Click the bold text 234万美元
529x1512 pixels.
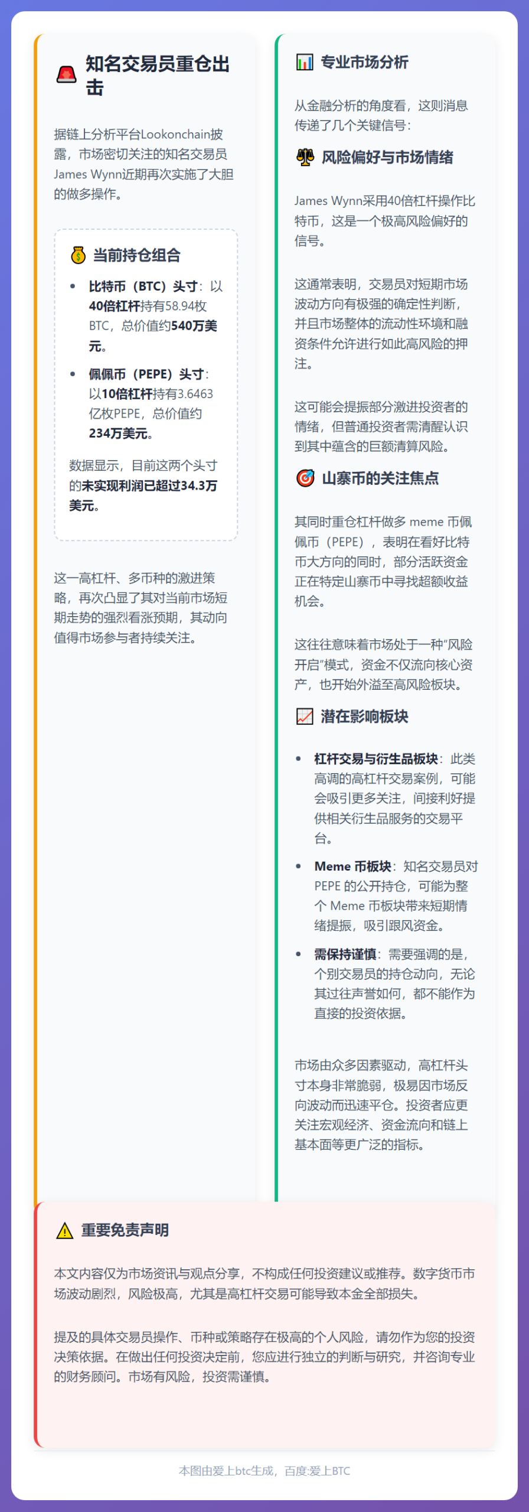(x=118, y=434)
